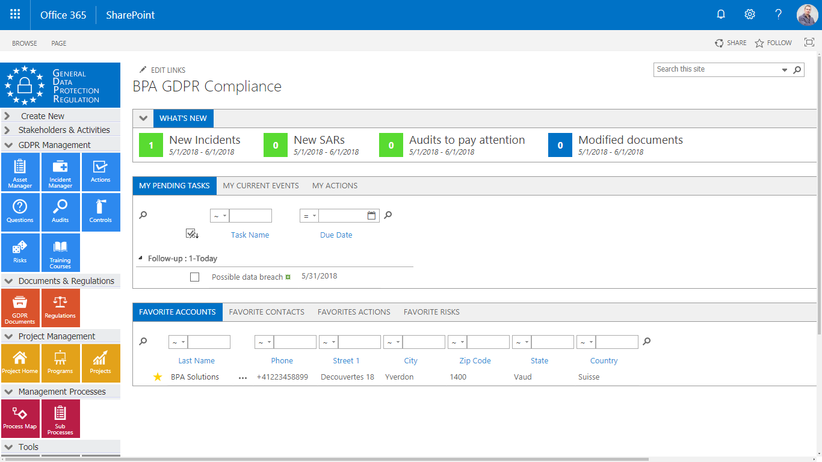Open the Asset Manager tile
This screenshot has width=822, height=462.
click(x=20, y=172)
